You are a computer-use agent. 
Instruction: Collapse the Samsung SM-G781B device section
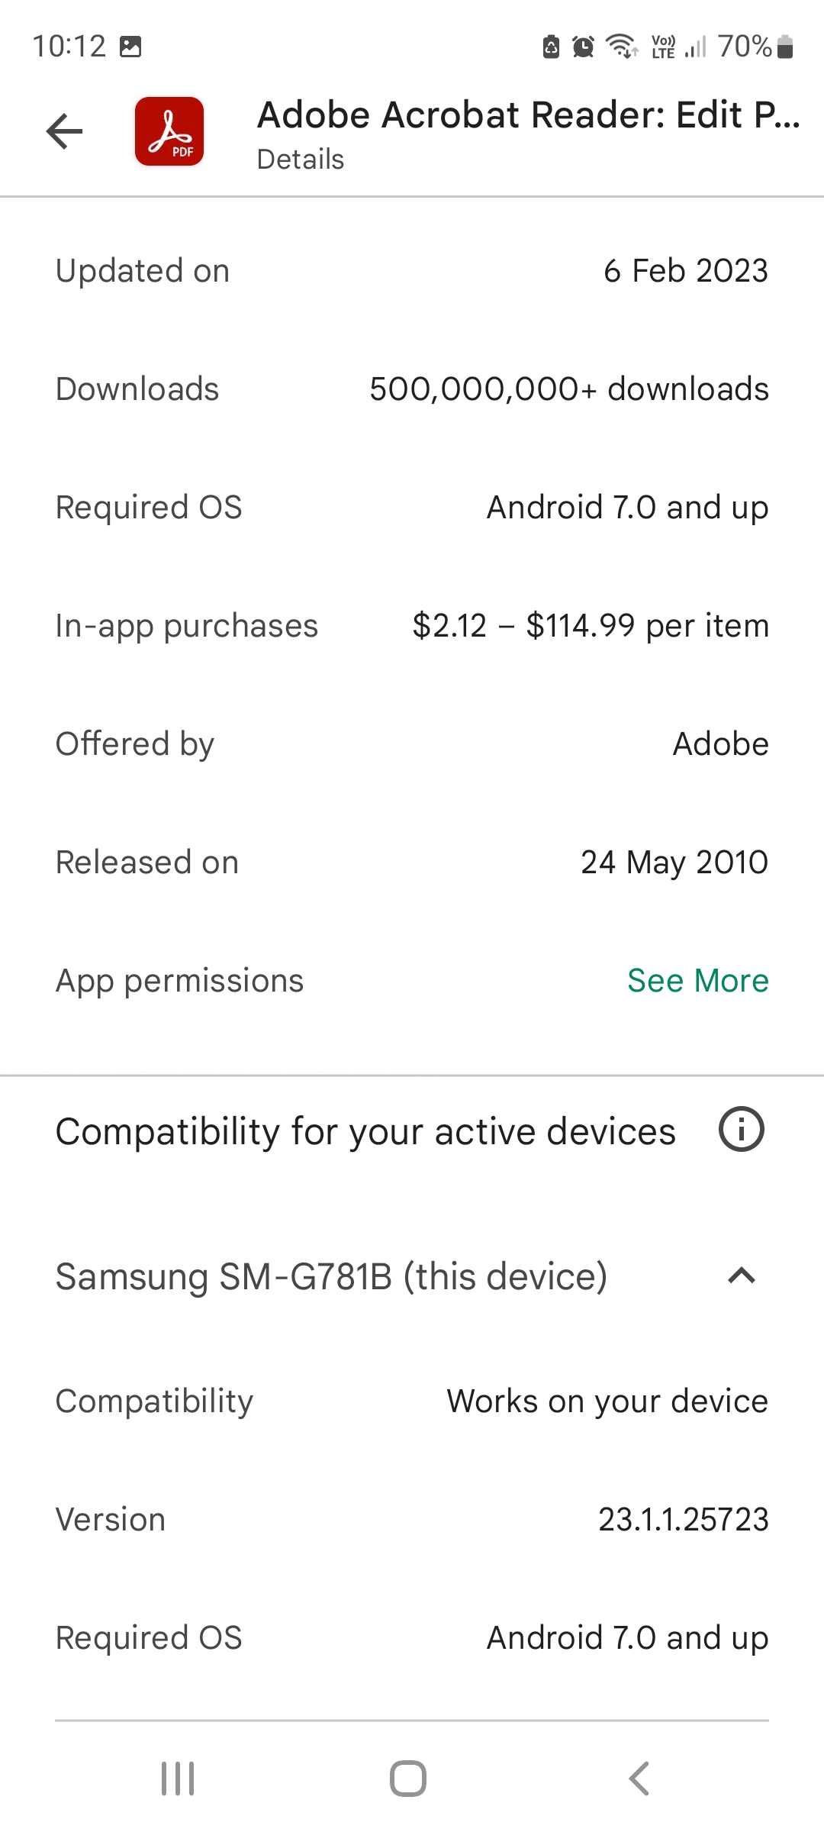[741, 1276]
